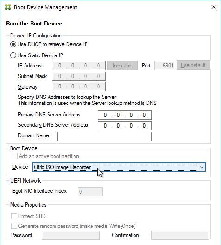The width and height of the screenshot is (221, 245).
Task: Enable the Protect SBD checkbox
Action: pos(14,216)
